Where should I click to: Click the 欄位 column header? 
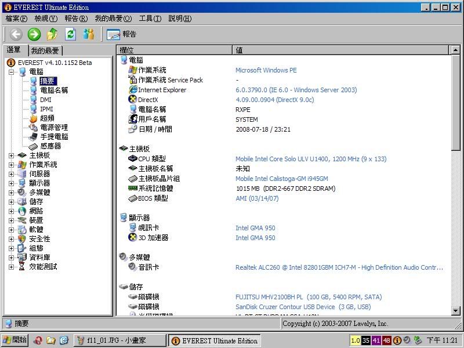pos(175,50)
